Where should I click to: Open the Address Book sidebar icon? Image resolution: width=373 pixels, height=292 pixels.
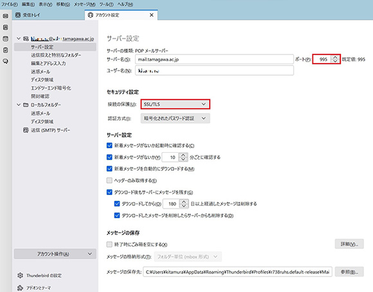6,28
